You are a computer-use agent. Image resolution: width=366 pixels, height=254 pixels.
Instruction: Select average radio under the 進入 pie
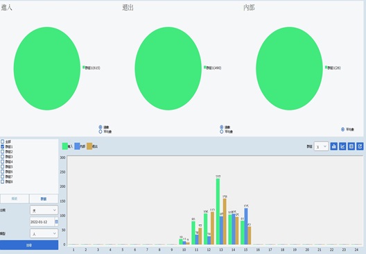pos(101,132)
